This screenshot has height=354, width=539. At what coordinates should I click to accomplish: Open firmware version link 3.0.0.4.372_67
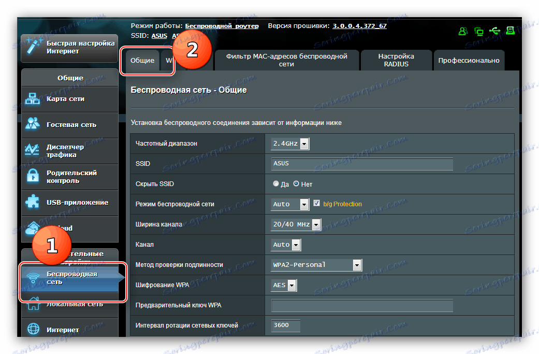pos(359,26)
